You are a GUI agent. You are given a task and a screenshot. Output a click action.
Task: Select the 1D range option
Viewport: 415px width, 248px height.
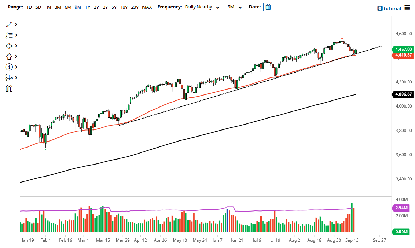tap(29, 7)
